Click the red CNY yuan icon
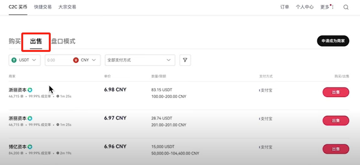The width and height of the screenshot is (360, 165). [76, 60]
